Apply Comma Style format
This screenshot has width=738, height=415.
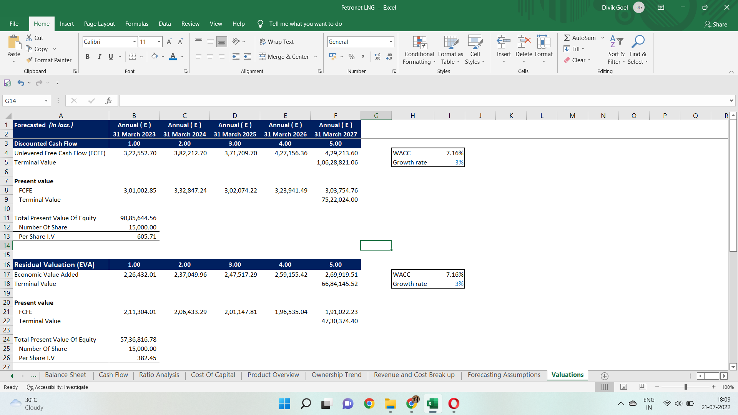point(362,56)
